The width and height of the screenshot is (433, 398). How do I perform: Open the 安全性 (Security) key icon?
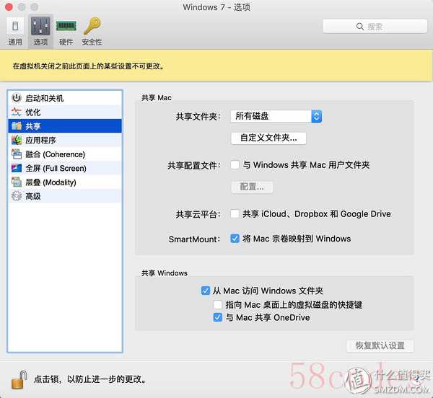point(92,26)
